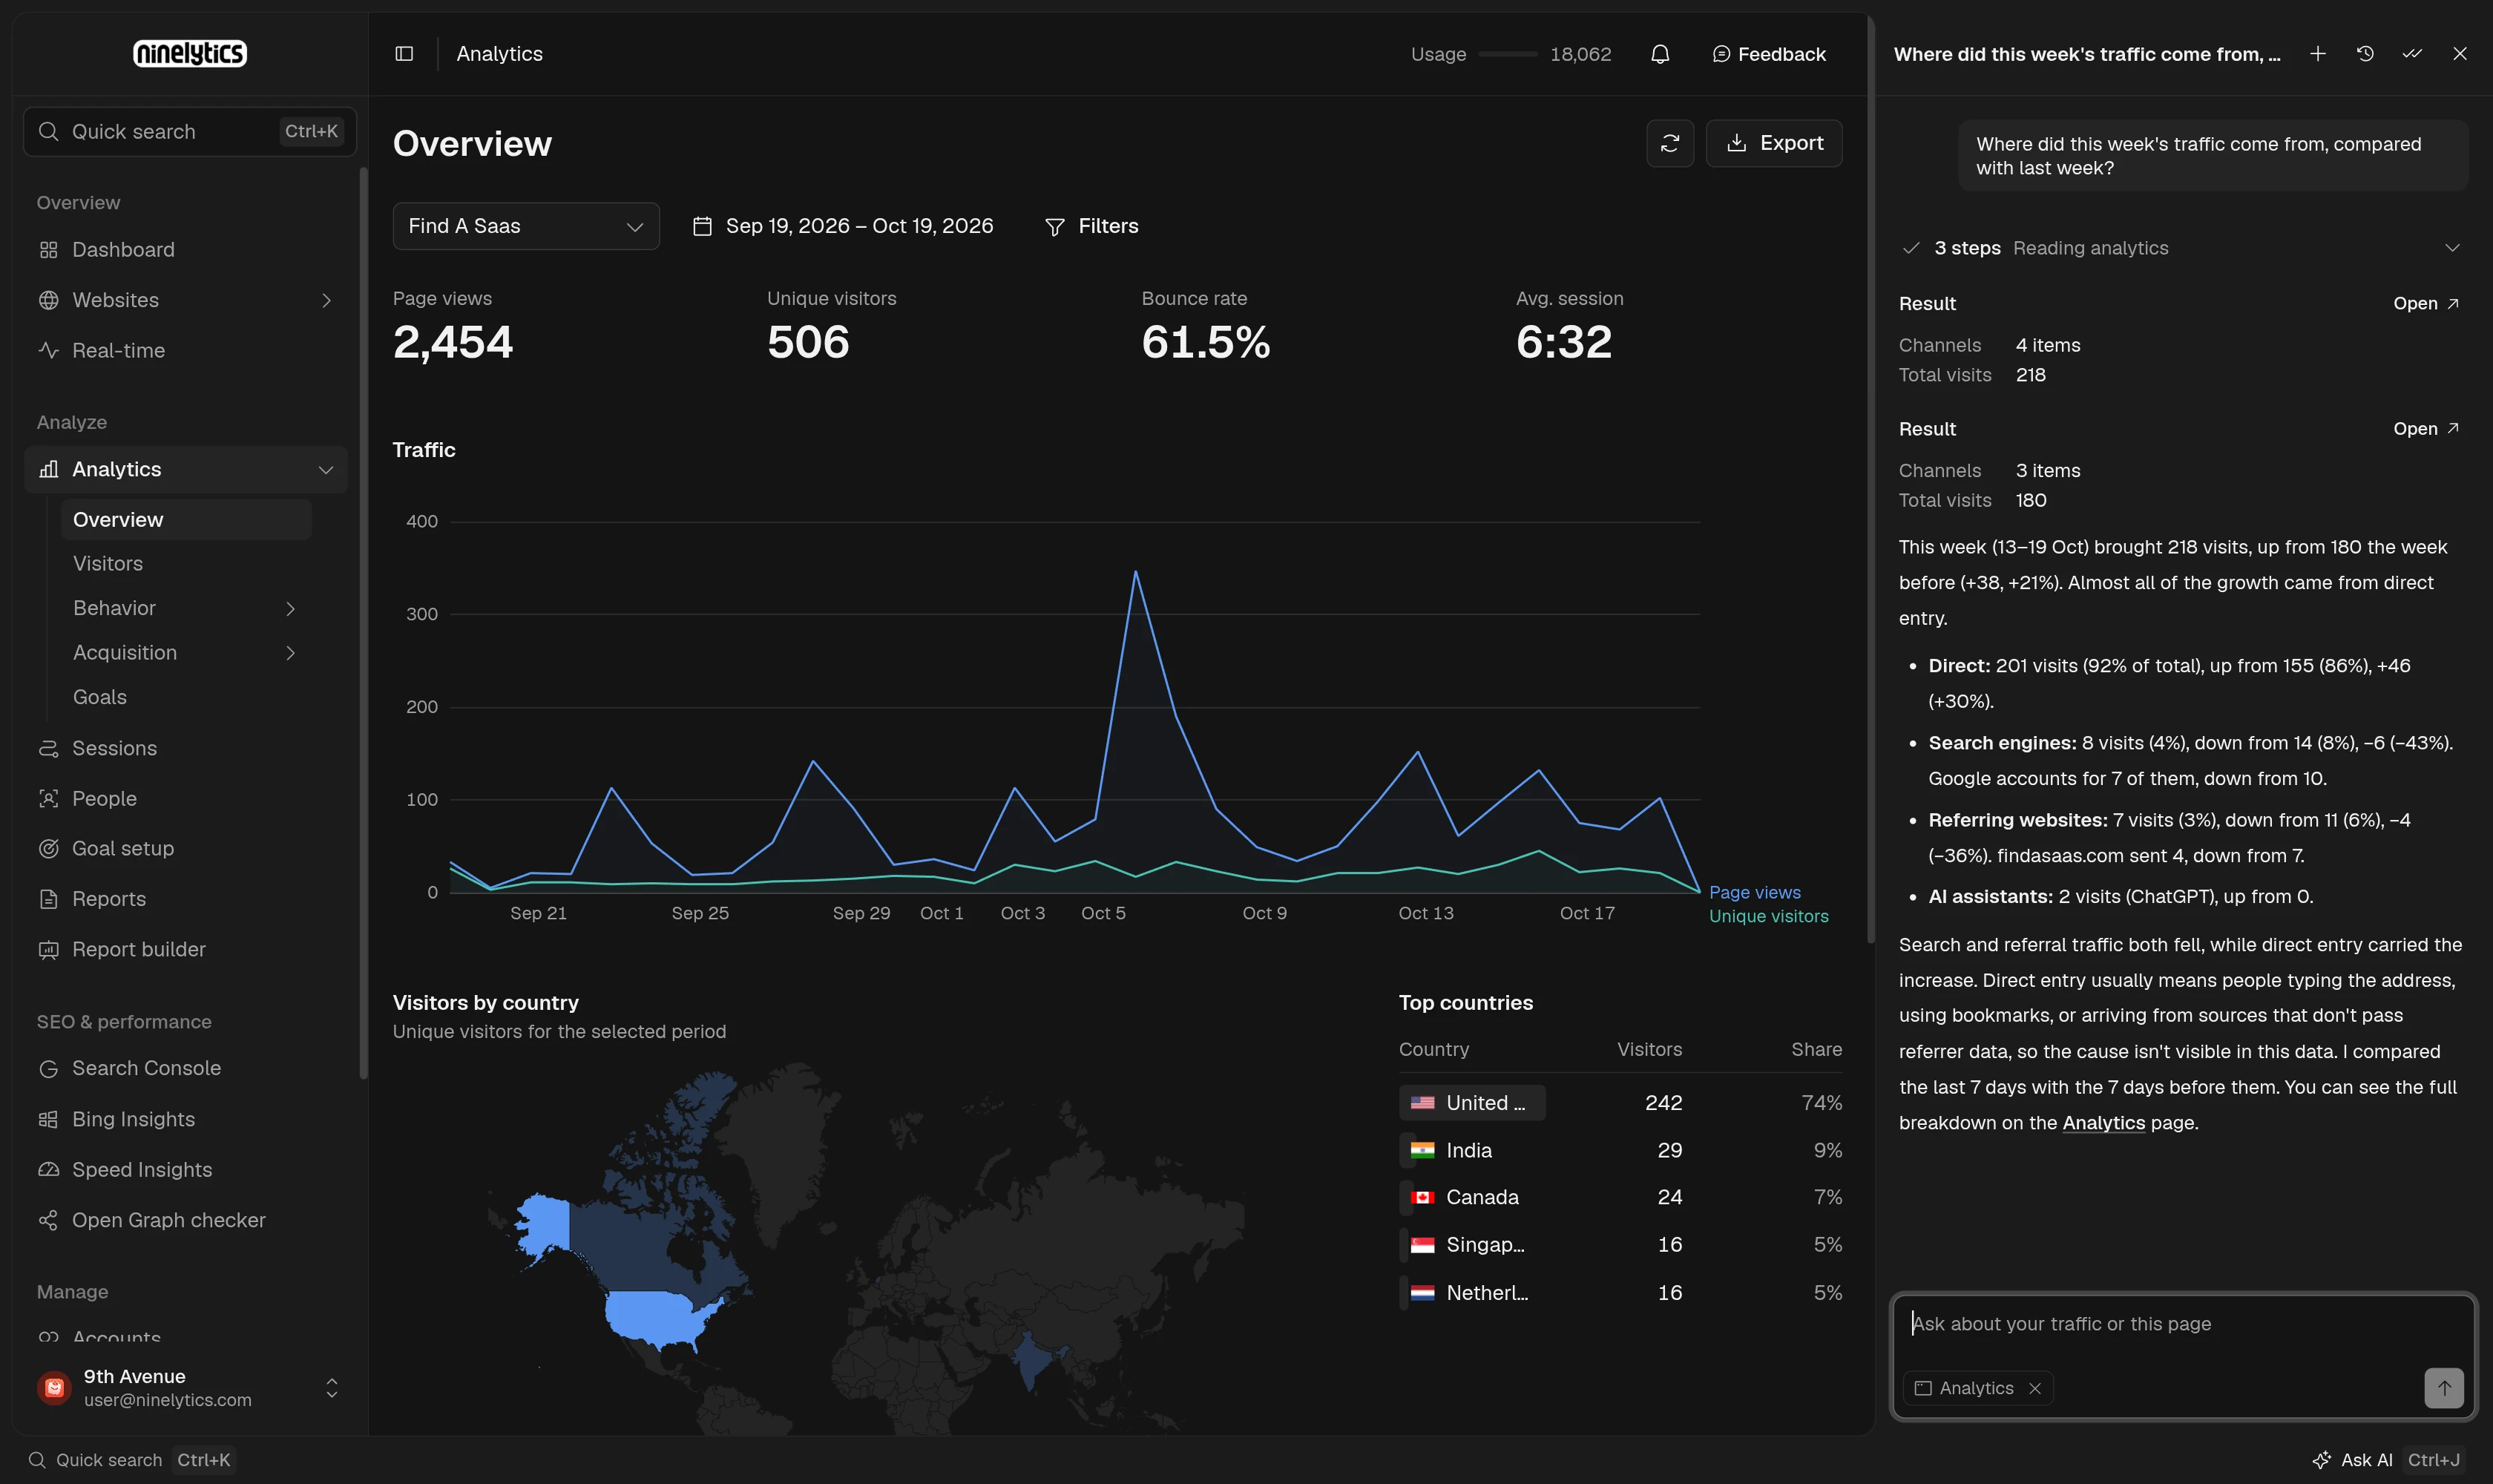The image size is (2493, 1484).
Task: Open the People section
Action: pos(186,798)
